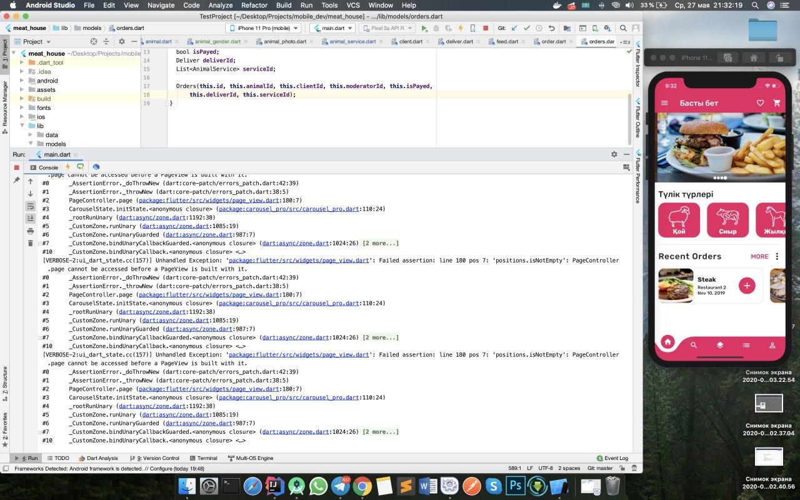Image resolution: width=800 pixels, height=500 pixels.
Task: Tap the shopping cart icon in phone app
Action: coord(777,103)
